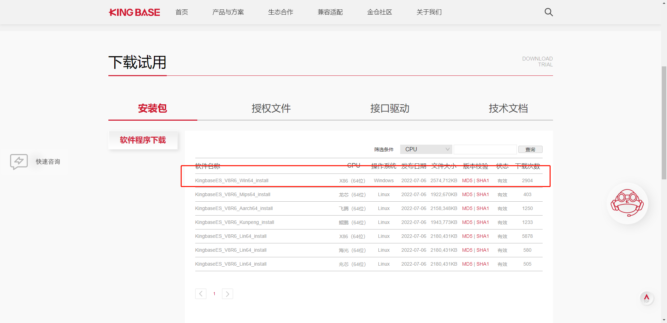Download KingbaseES_V8R6_Mips64_install
Image resolution: width=667 pixels, height=323 pixels.
(233, 194)
